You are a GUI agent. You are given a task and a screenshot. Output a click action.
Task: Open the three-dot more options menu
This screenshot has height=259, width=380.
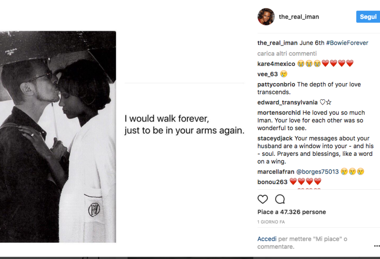(x=376, y=246)
